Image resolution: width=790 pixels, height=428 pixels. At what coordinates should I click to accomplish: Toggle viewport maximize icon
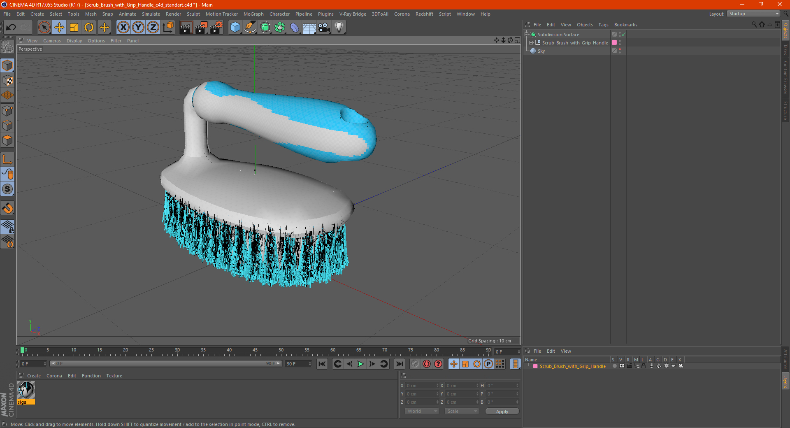pos(517,40)
